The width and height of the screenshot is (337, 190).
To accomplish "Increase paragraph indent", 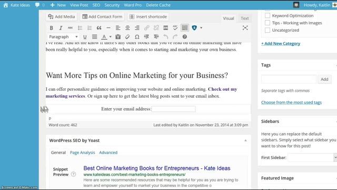I will (x=156, y=37).
